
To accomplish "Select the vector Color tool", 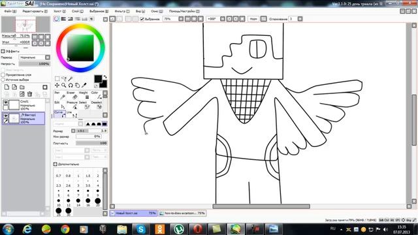I will tap(96, 95).
